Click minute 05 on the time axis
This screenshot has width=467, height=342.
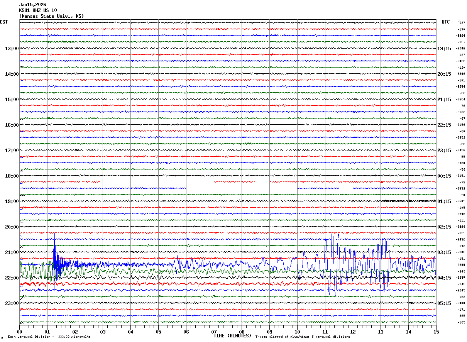coord(158,332)
